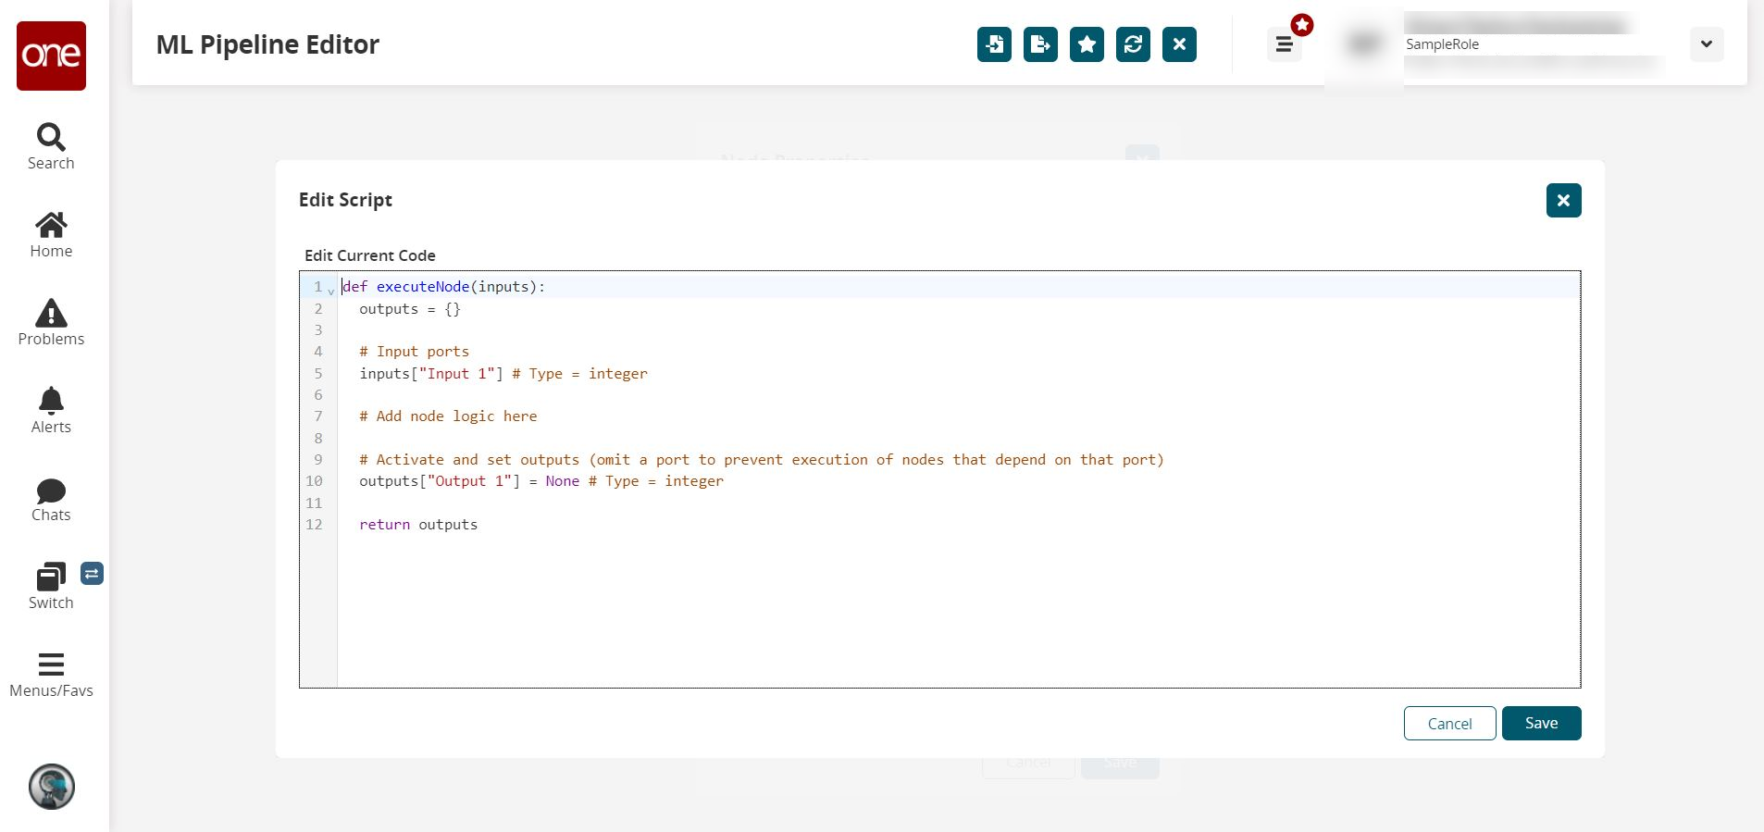Viewport: 1764px width, 832px height.
Task: Click the export pipeline toolbar icon
Action: pyautogui.click(x=1040, y=44)
